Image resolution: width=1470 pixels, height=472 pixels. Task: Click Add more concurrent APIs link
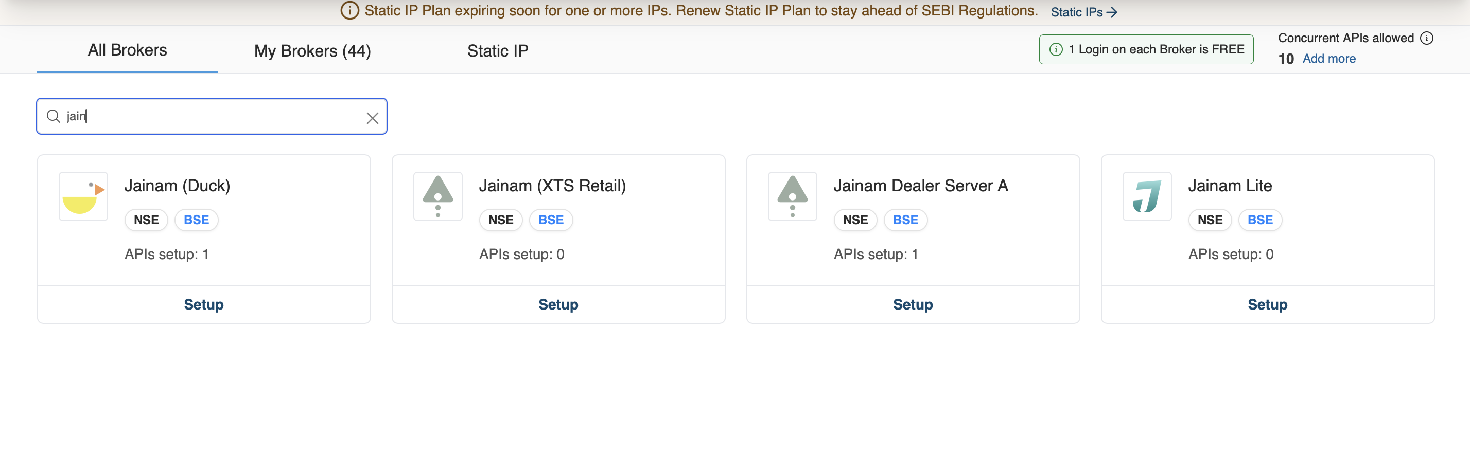(x=1328, y=59)
